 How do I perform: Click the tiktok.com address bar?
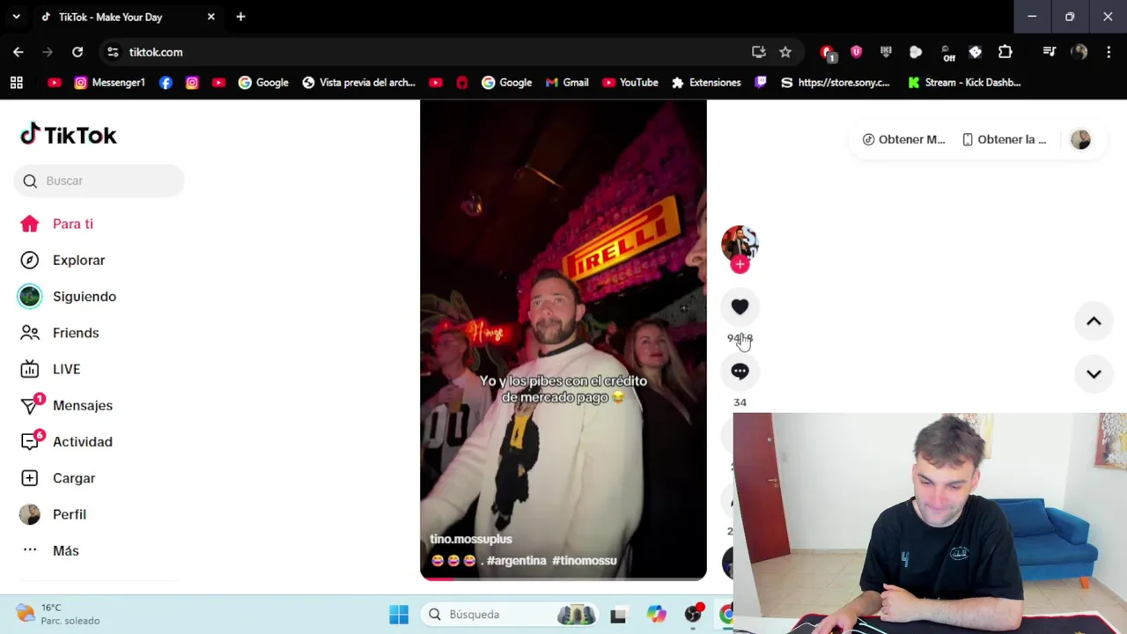pos(431,52)
